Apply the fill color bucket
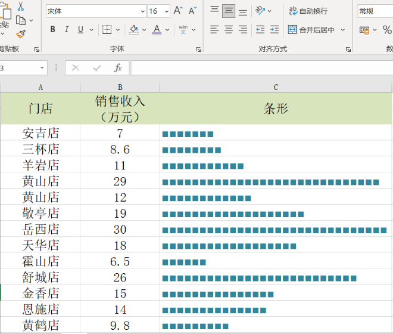This screenshot has height=334, width=393. click(133, 29)
